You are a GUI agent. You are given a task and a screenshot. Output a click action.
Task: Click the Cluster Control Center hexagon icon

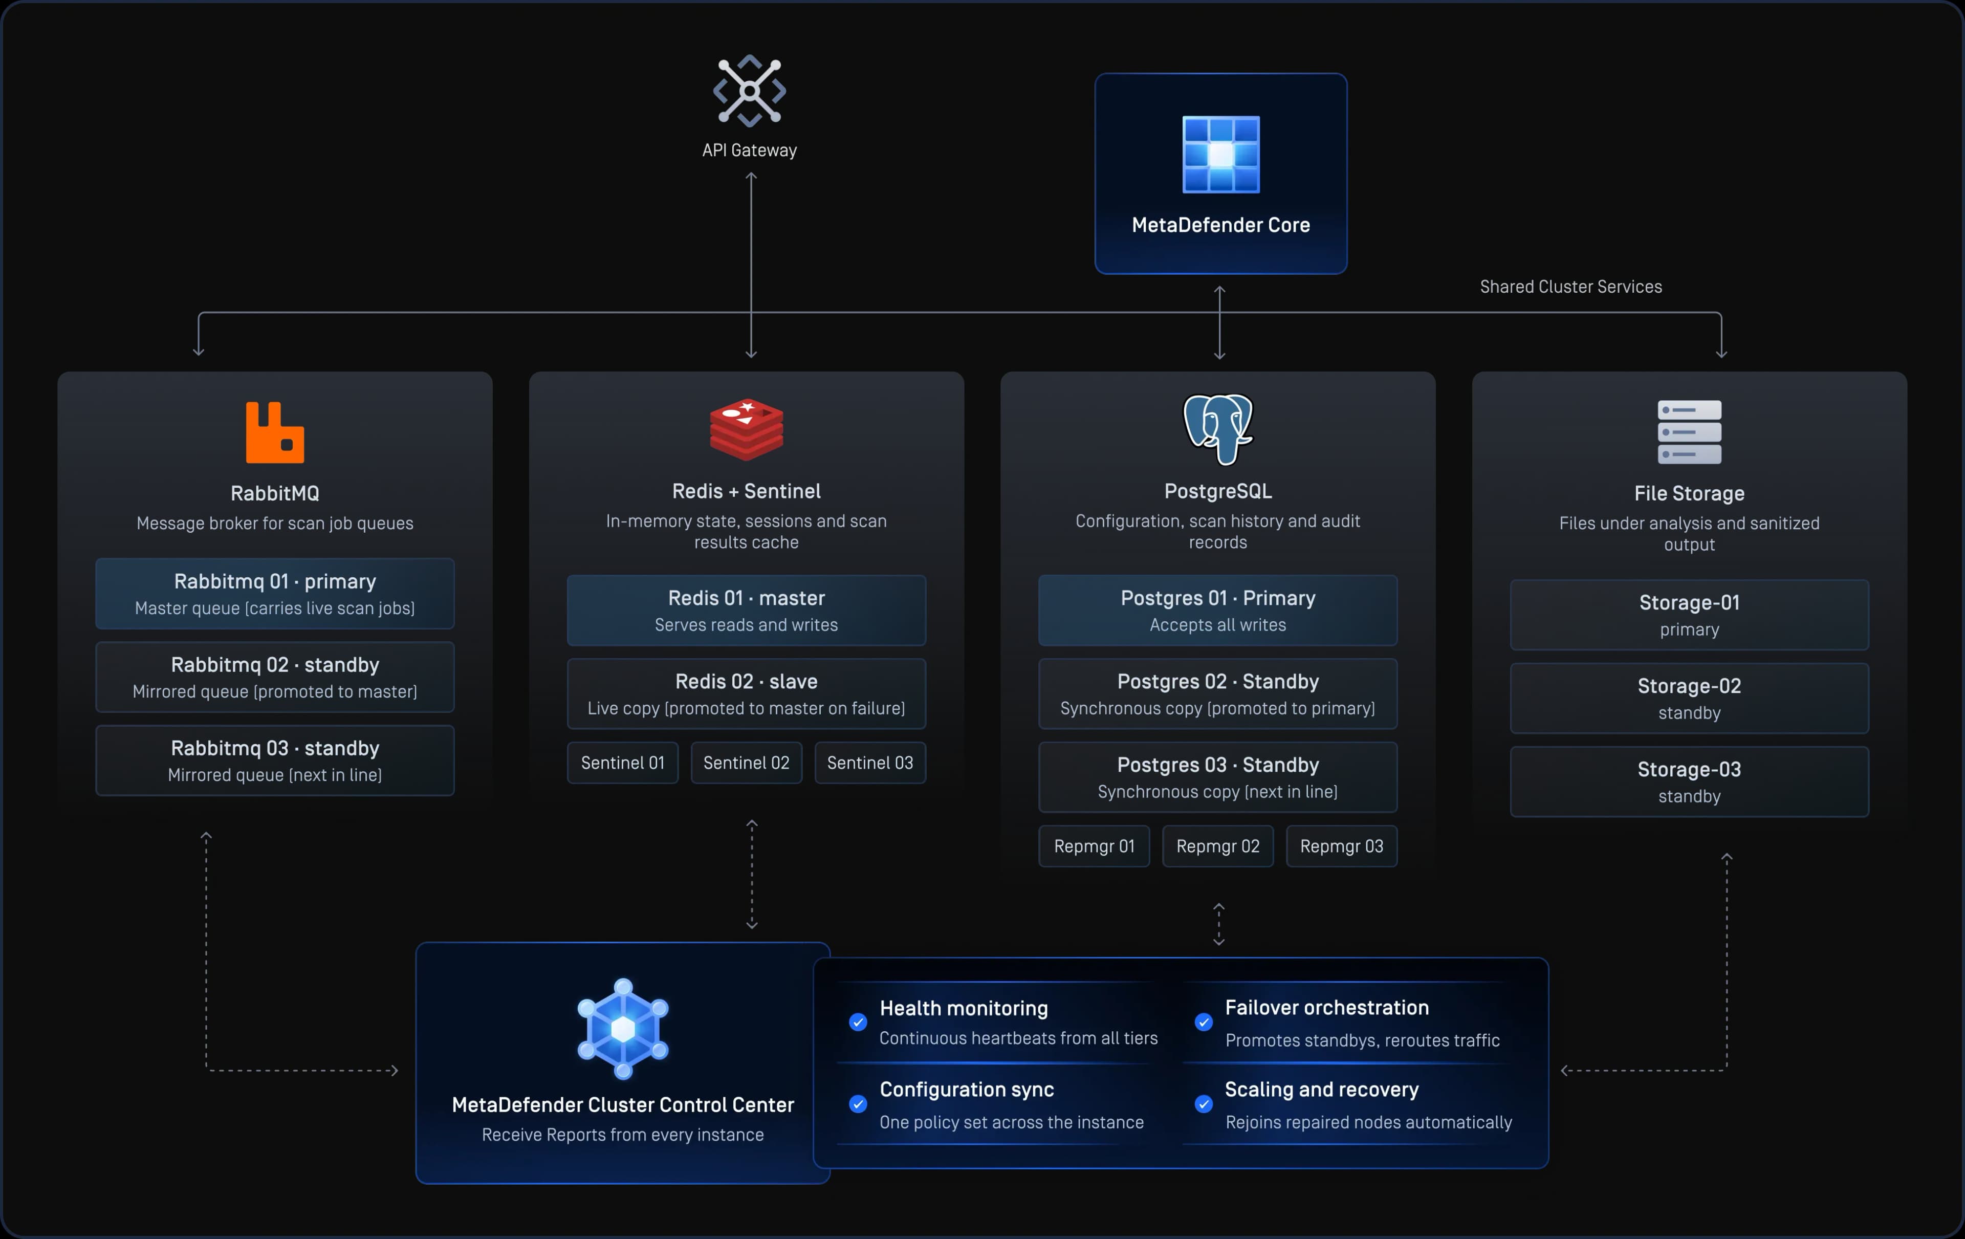tap(623, 1029)
